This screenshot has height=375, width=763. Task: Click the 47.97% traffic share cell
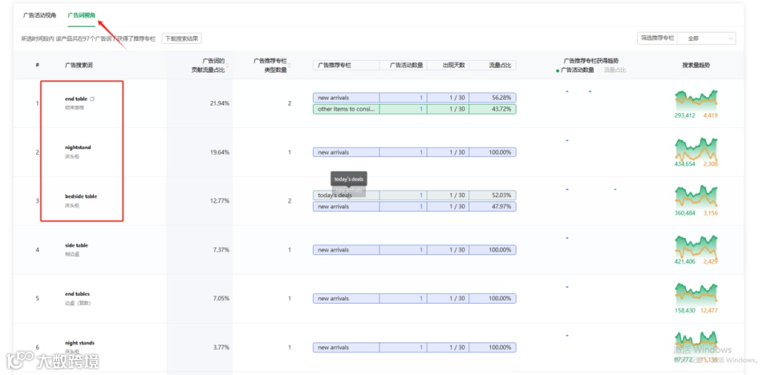492,206
